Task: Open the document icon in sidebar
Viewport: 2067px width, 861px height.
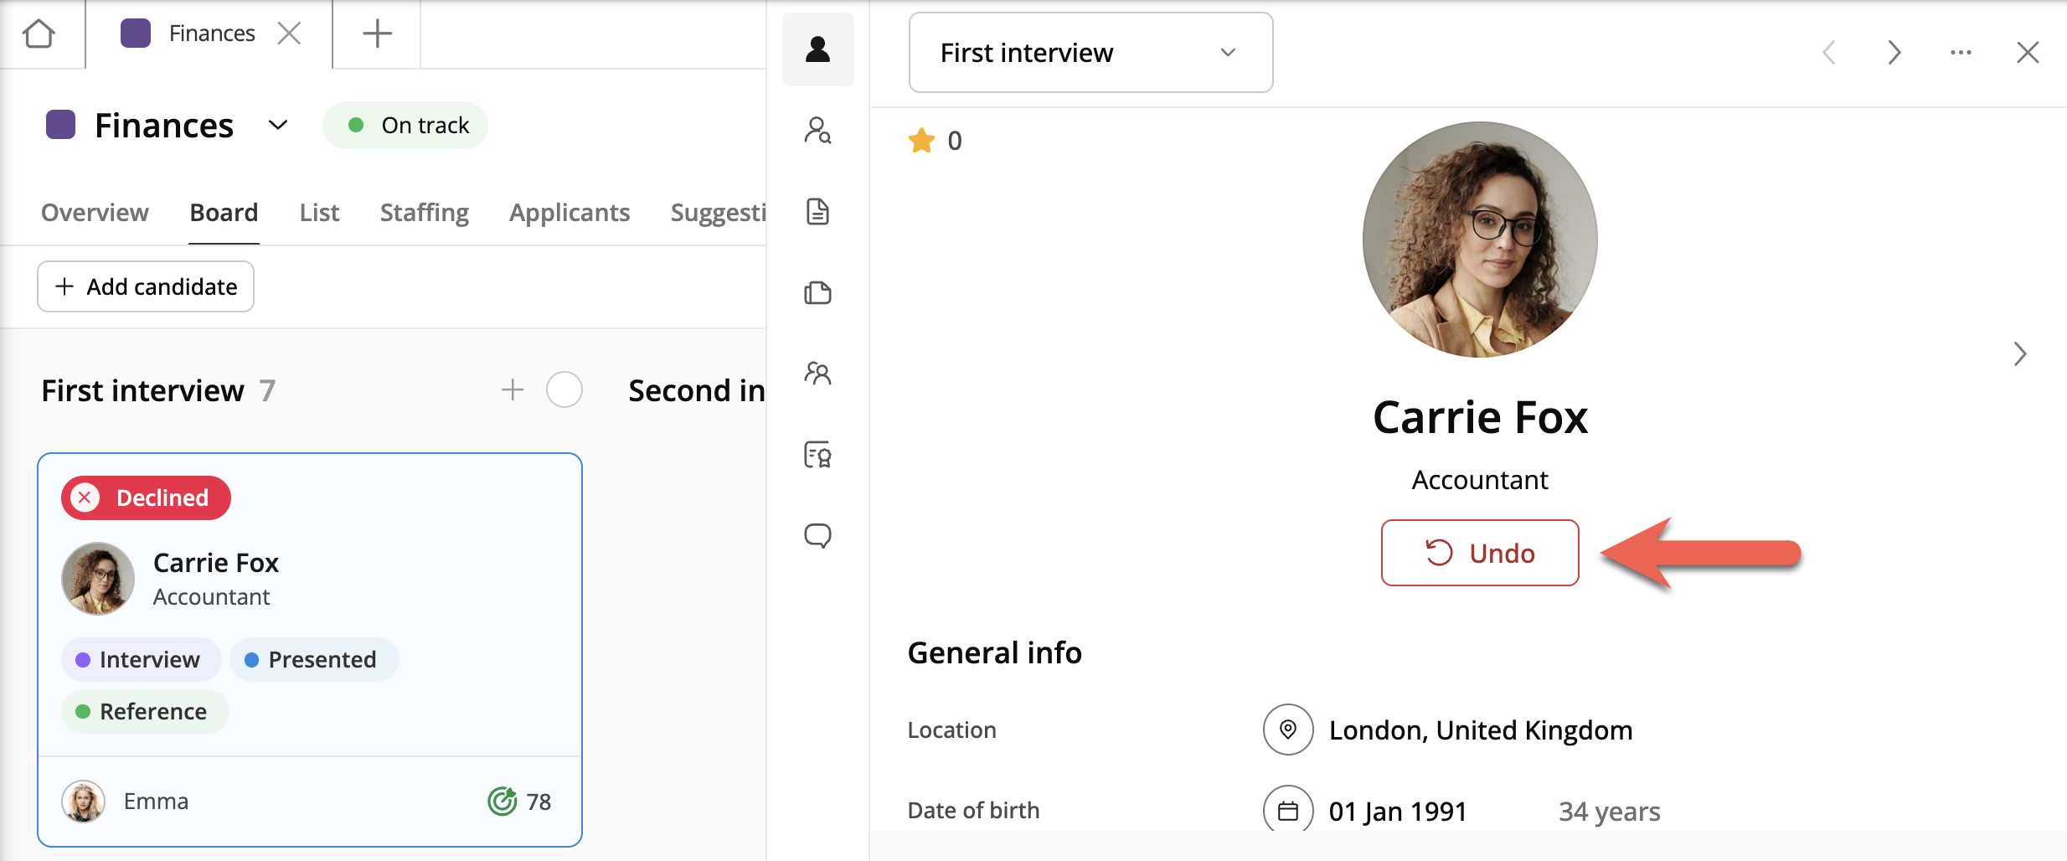Action: point(817,212)
